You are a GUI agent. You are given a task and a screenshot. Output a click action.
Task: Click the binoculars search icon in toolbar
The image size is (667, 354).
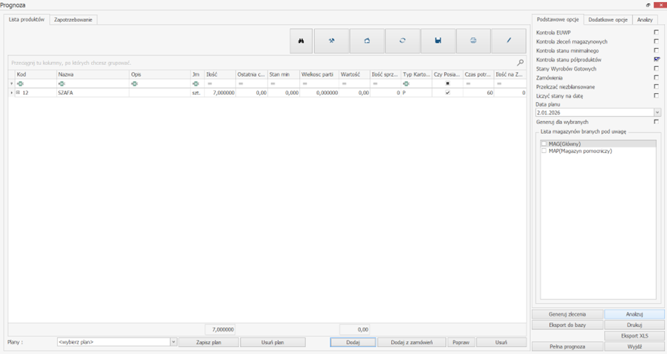pos(301,41)
